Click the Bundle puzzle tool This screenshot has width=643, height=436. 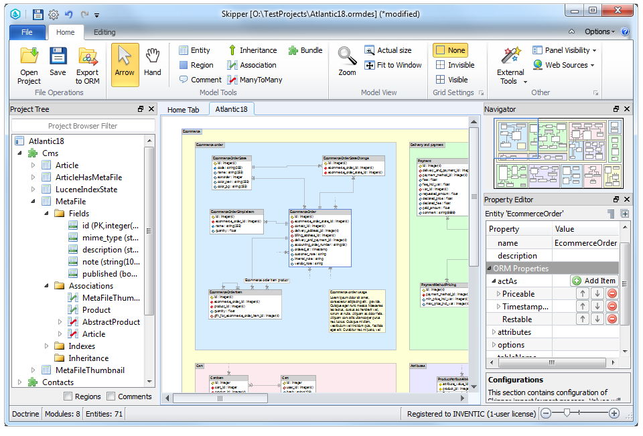(x=305, y=50)
